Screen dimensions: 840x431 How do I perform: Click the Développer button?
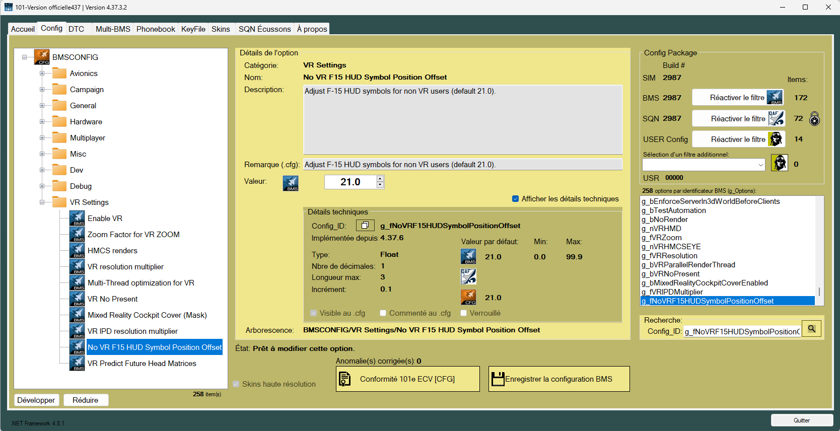pos(36,400)
